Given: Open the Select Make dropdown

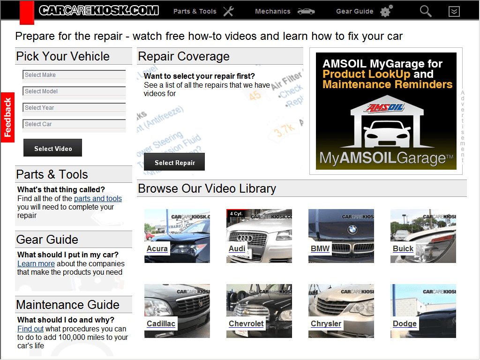Looking at the screenshot, I should tap(74, 75).
